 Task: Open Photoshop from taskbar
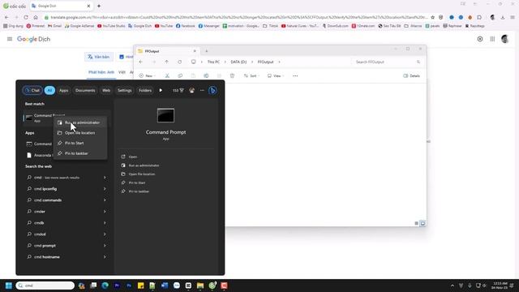pos(129,286)
